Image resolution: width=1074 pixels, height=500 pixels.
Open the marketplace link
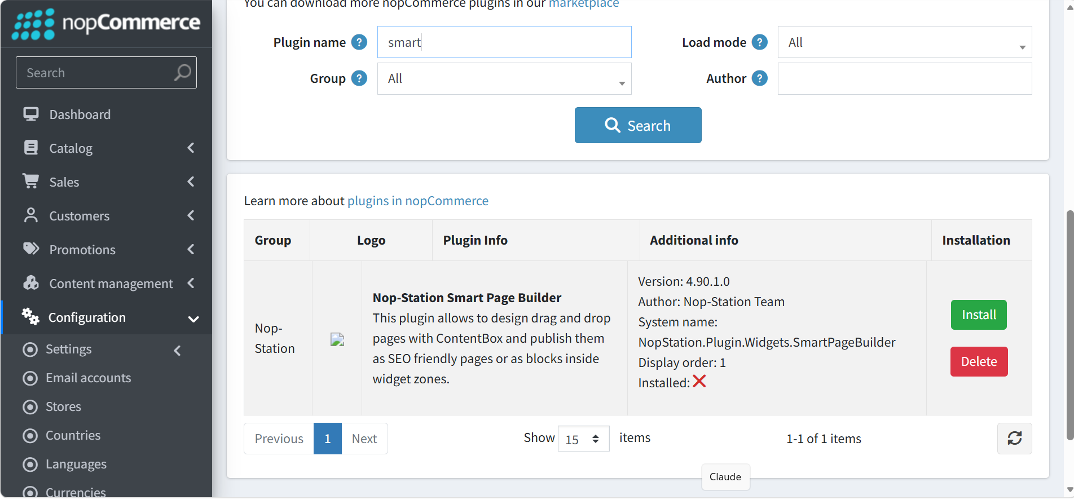(584, 4)
